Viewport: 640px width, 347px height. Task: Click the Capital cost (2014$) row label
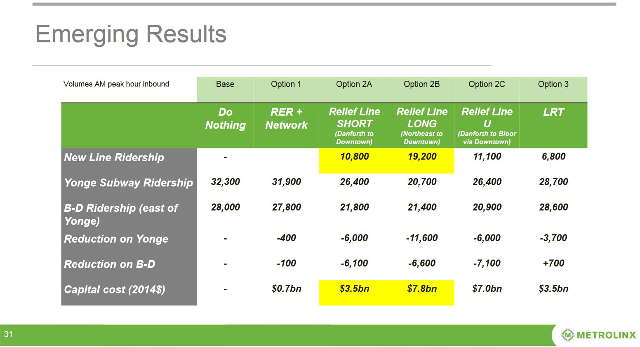point(115,290)
